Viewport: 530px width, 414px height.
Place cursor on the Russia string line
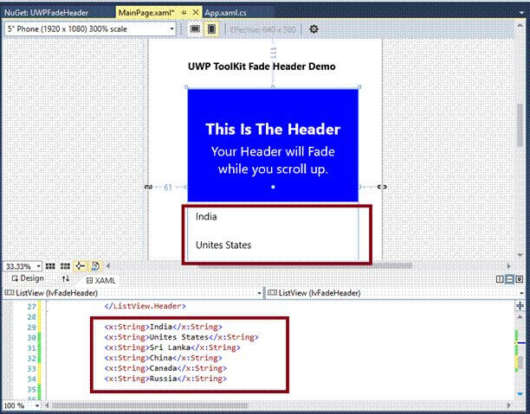point(165,379)
